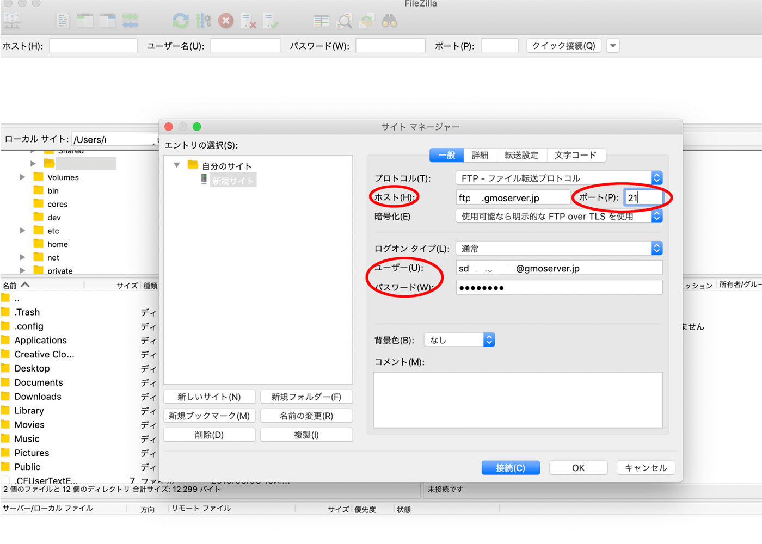The image size is (762, 544).
Task: Toggle local directory tree view icon
Action: 85,21
